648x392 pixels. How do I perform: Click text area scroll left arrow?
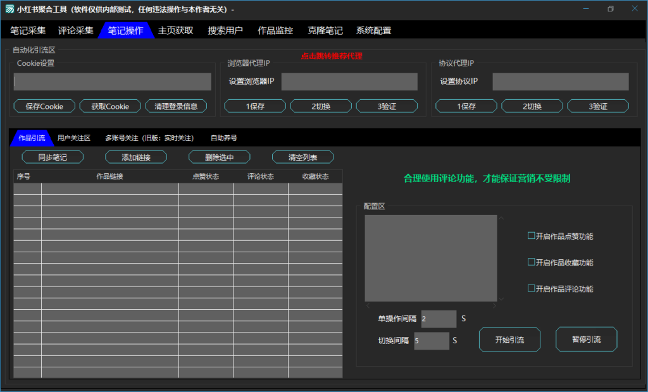(368, 305)
